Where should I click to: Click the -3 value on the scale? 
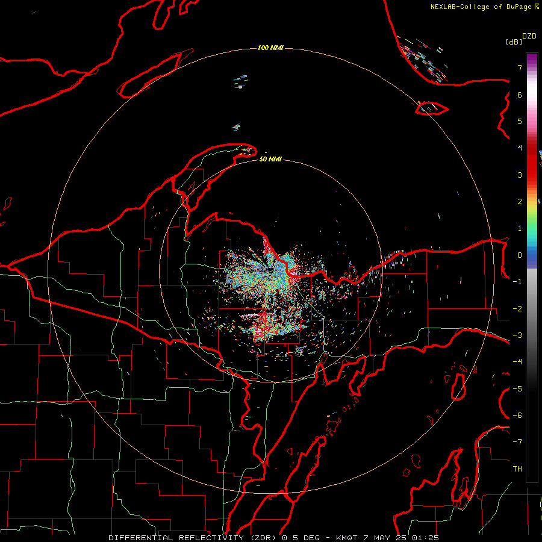point(517,335)
